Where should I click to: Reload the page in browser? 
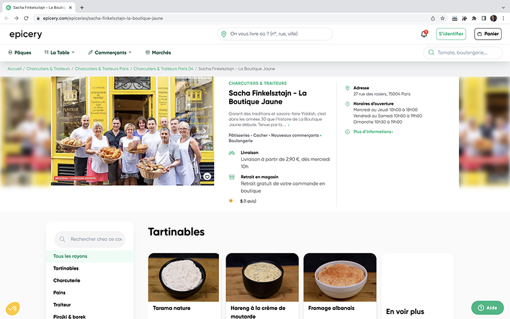tap(26, 18)
